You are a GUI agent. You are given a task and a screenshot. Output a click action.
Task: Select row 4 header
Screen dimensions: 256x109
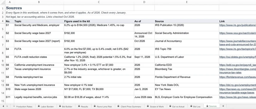click(x=2, y=21)
